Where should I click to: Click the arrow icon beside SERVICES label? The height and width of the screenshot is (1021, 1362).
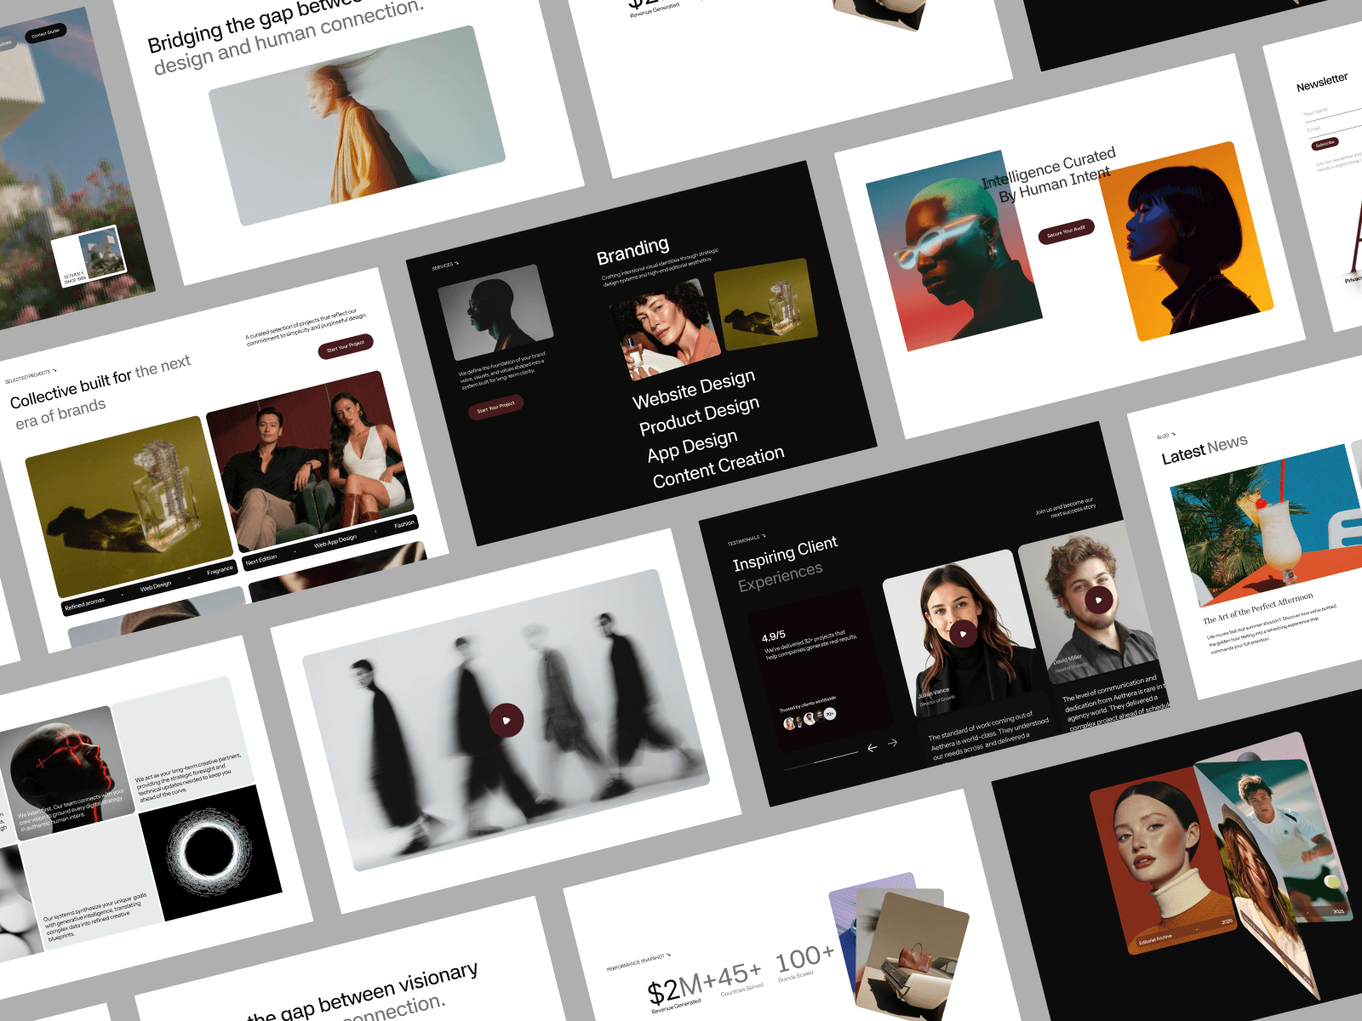[457, 264]
